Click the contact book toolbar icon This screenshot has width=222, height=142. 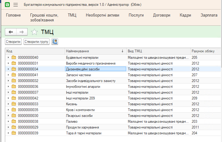(x=55, y=42)
